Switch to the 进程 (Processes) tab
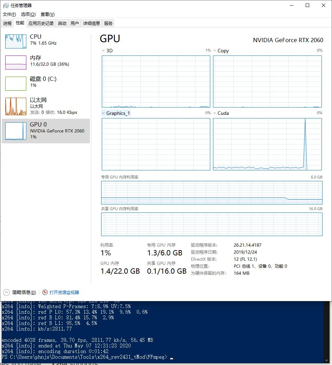This screenshot has height=365, width=332. coord(7,23)
